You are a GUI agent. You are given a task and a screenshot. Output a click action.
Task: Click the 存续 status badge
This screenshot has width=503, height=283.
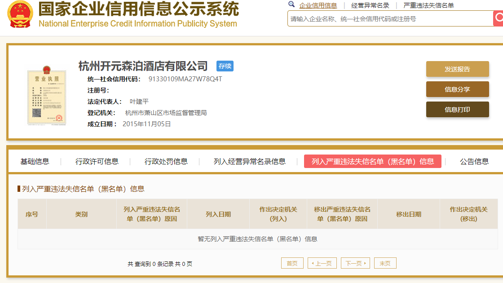tap(225, 66)
